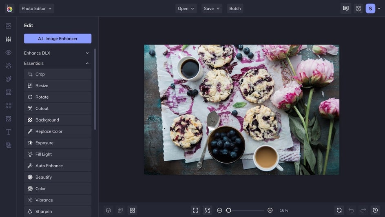Select the Rotate tool
The height and width of the screenshot is (217, 385).
(58, 97)
